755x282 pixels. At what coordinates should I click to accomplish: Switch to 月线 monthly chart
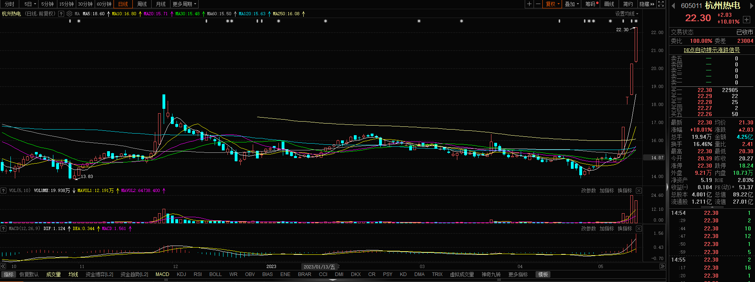[161, 4]
